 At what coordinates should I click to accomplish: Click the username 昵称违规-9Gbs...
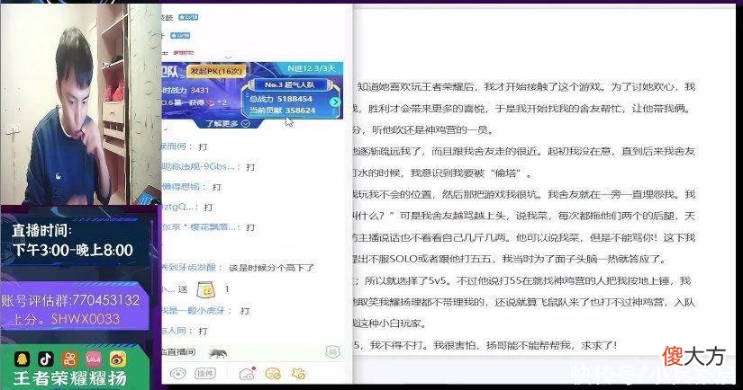198,166
